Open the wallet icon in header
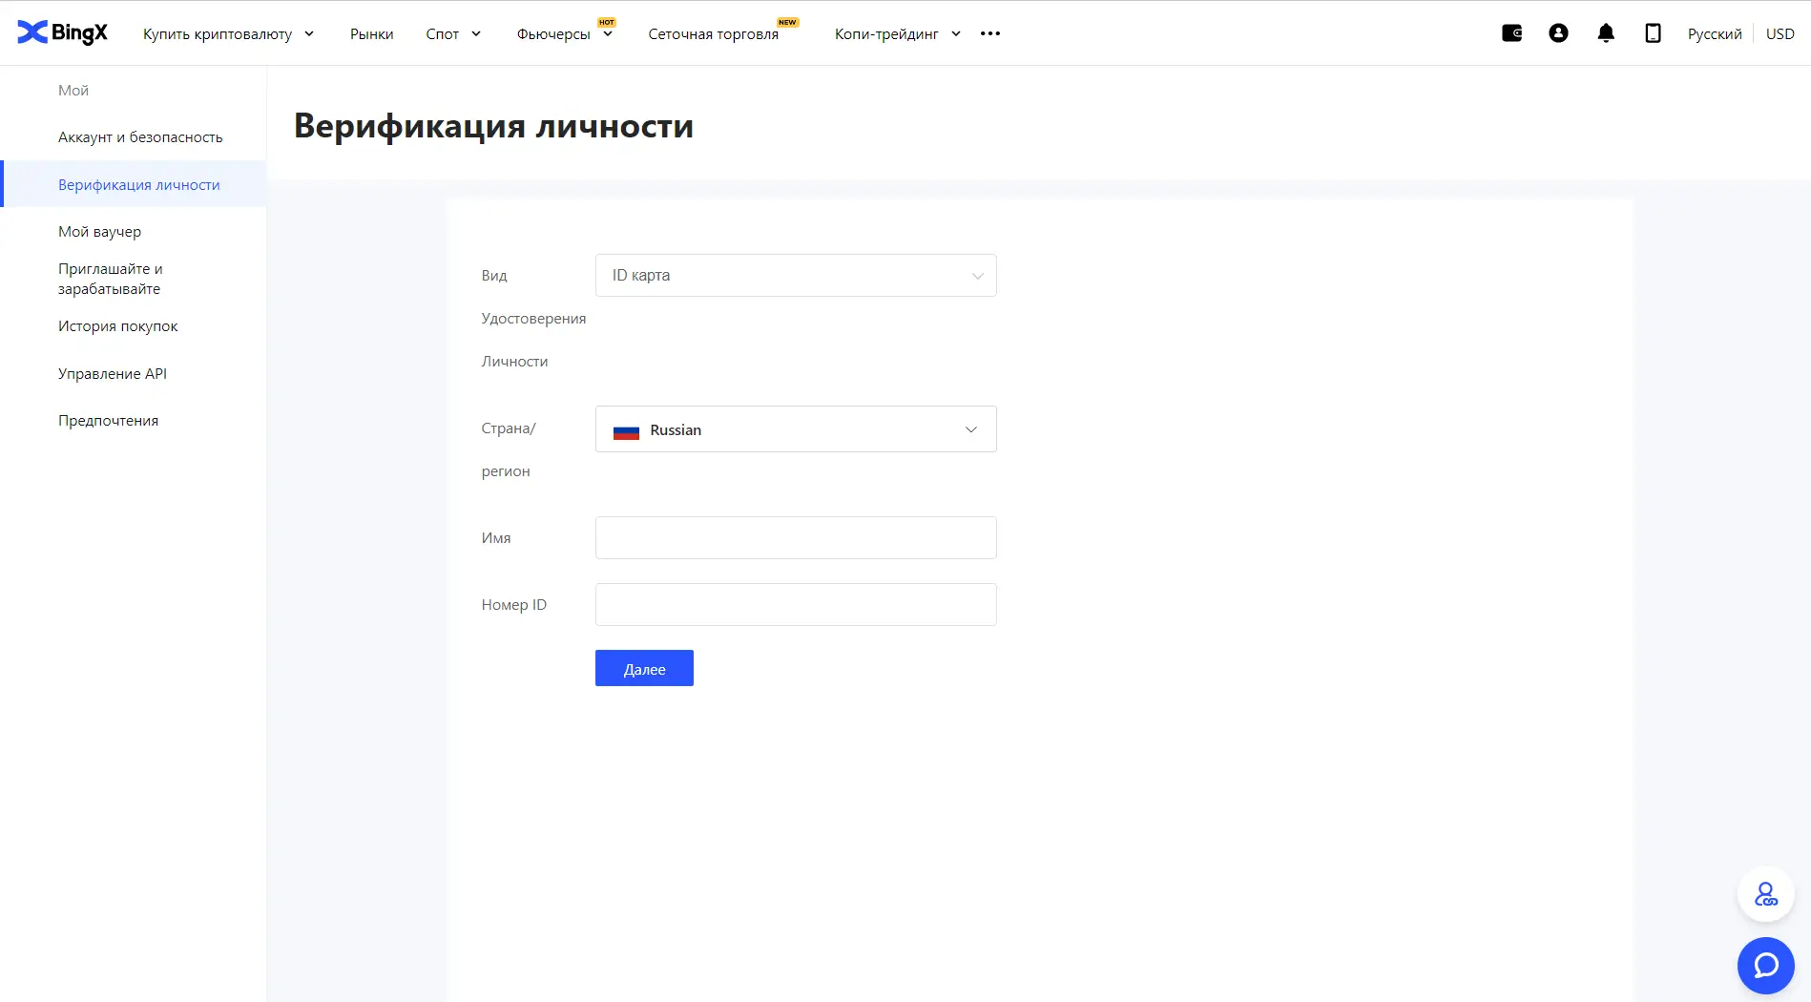 click(x=1511, y=33)
